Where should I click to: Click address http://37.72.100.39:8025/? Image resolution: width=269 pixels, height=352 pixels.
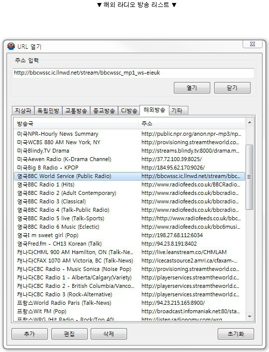tap(171, 159)
